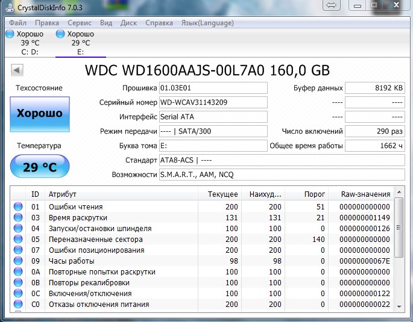
Task: Click the Raw-значения column header
Action: click(361, 194)
